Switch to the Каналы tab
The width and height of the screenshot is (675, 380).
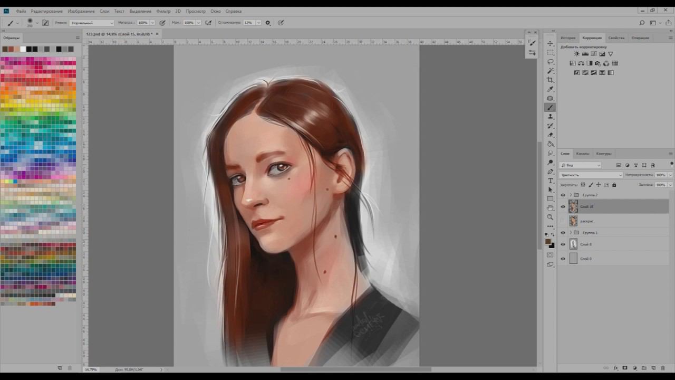point(583,154)
